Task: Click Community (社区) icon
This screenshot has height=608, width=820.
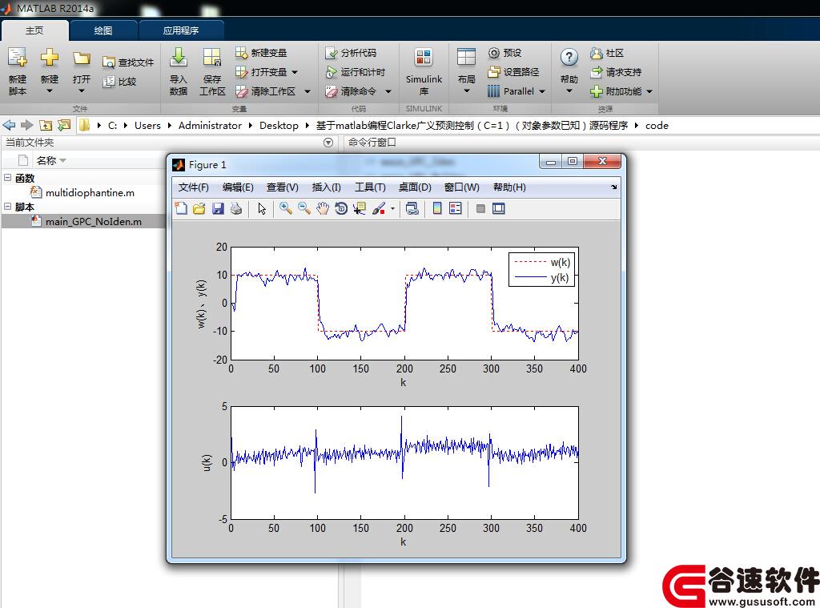Action: coord(596,53)
